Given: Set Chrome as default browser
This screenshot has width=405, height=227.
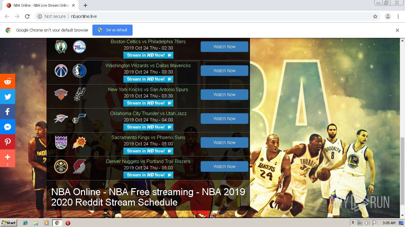Looking at the screenshot, I should pos(112,30).
